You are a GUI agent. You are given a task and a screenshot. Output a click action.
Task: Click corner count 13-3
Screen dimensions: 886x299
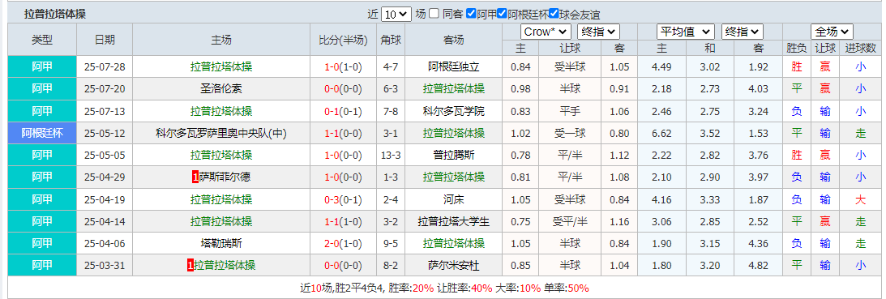click(x=391, y=156)
